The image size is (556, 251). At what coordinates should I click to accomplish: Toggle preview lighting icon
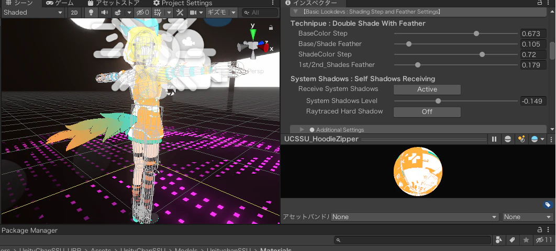point(521,139)
